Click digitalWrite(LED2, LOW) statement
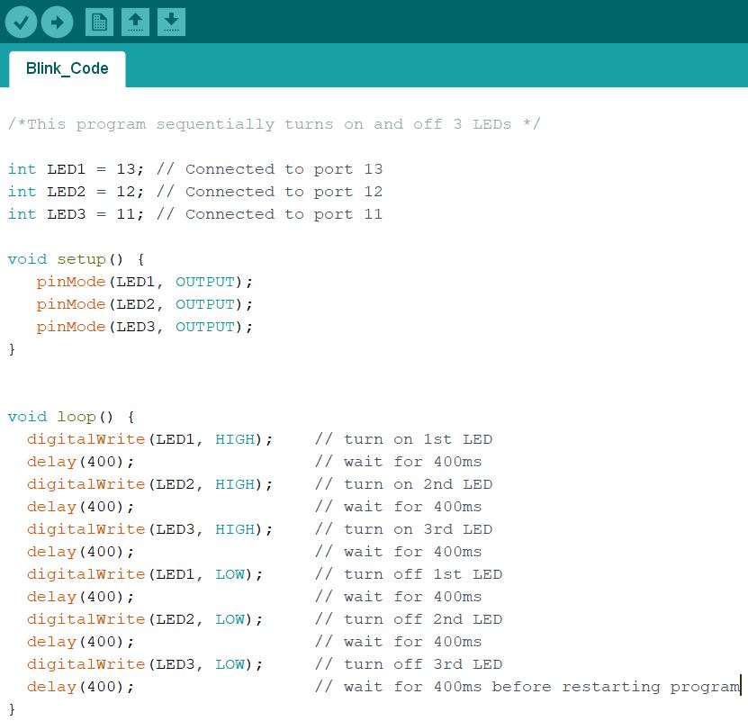 point(145,619)
